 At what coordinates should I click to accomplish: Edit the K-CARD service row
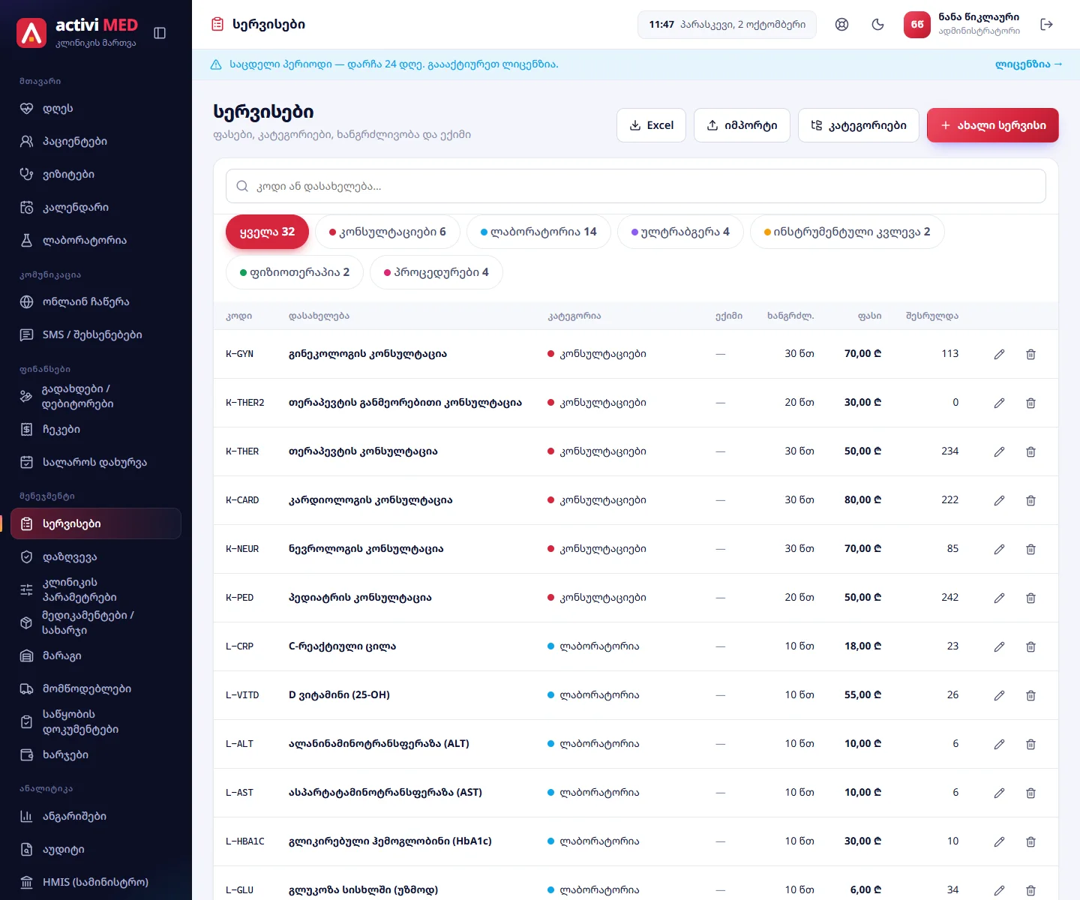(999, 500)
